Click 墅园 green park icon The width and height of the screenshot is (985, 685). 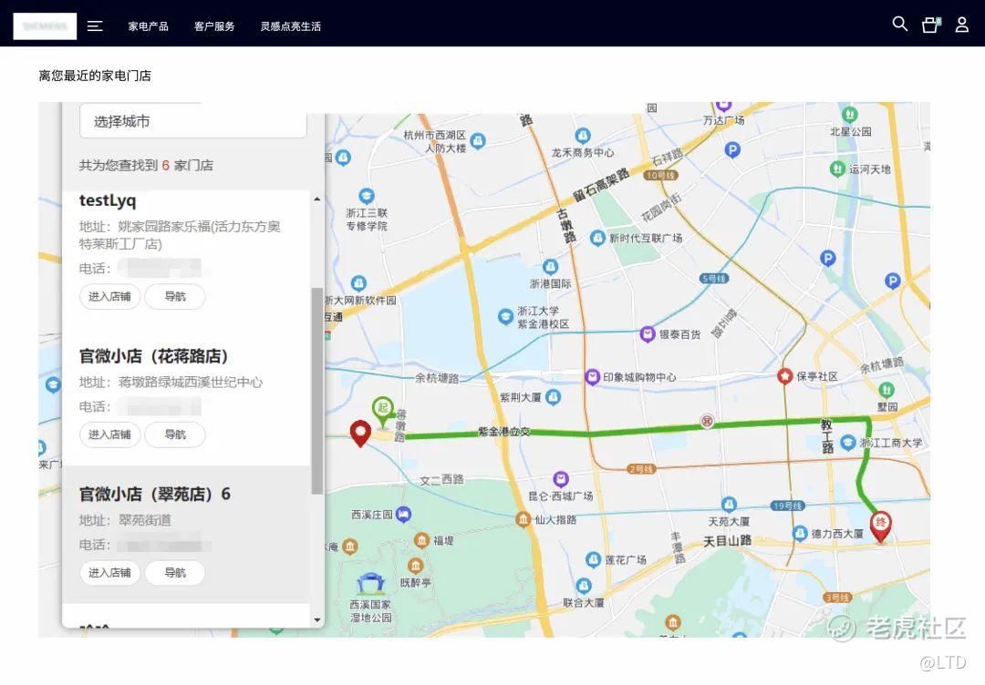pyautogui.click(x=886, y=390)
